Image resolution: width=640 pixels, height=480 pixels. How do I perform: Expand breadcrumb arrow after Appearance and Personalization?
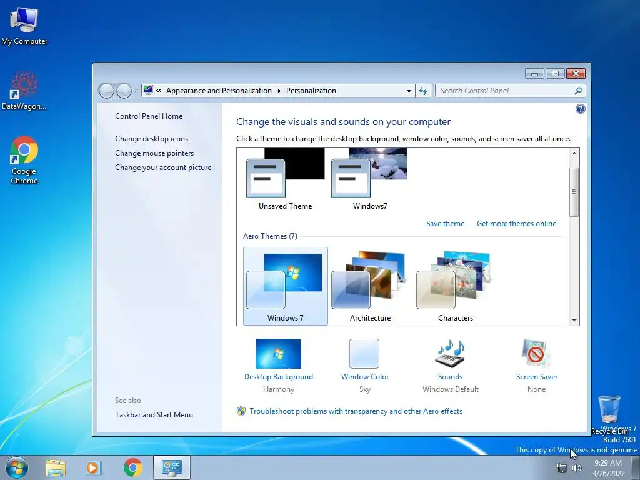click(279, 91)
